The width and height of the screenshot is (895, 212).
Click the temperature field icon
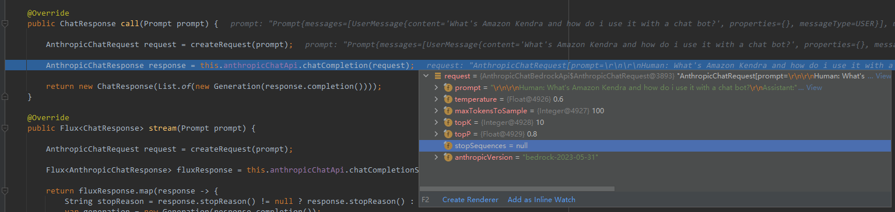pos(448,99)
